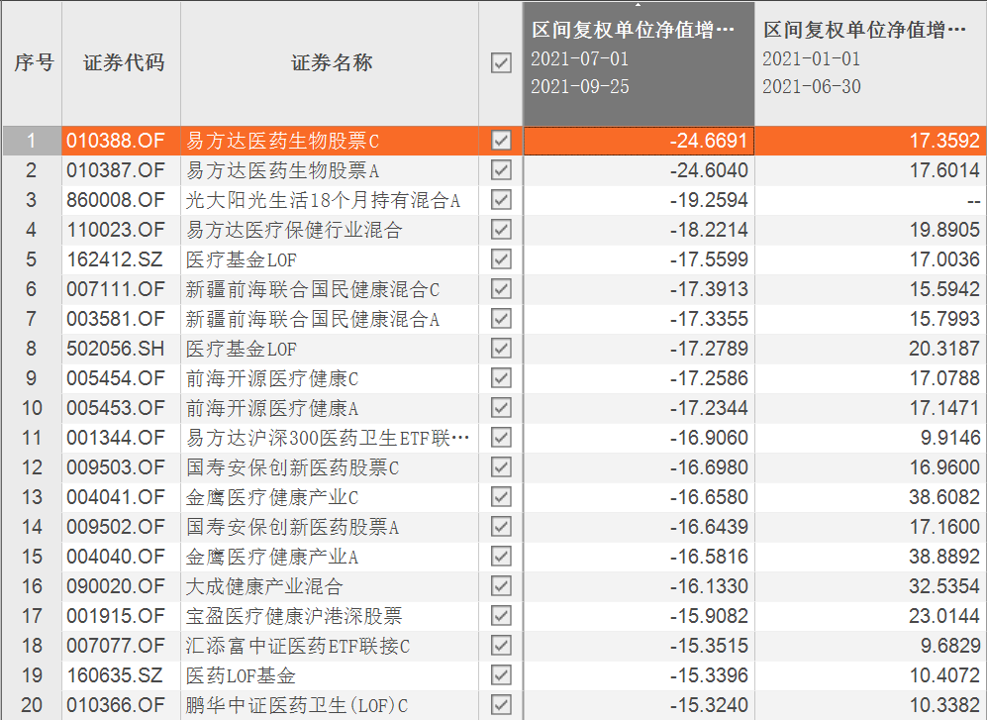This screenshot has height=720, width=987.
Task: Toggle the checkbox for 005453.OF
Action: [x=501, y=408]
